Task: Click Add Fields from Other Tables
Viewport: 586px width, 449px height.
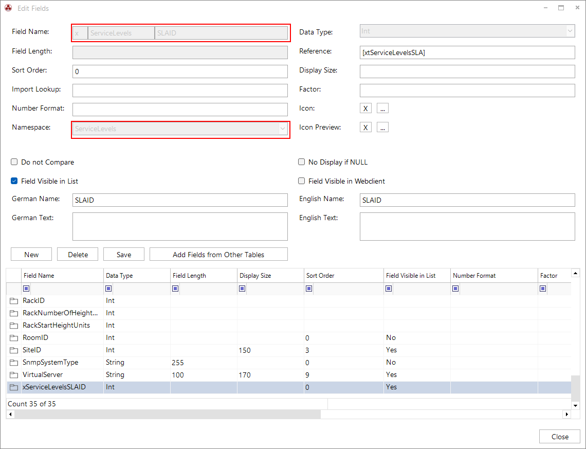Action: point(218,254)
